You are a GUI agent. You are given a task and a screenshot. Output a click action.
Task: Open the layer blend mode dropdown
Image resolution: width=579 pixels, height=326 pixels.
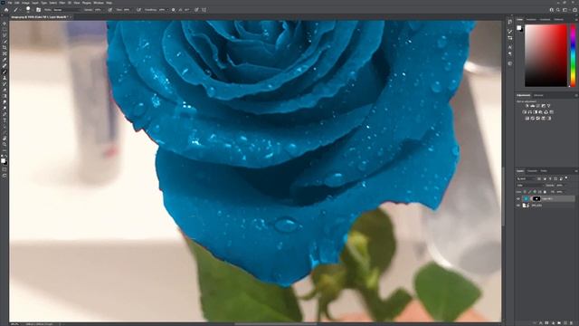coord(531,185)
